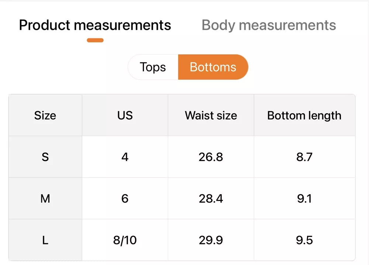Select the M size row label

click(x=45, y=198)
